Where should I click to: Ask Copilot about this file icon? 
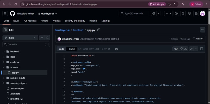116,49
